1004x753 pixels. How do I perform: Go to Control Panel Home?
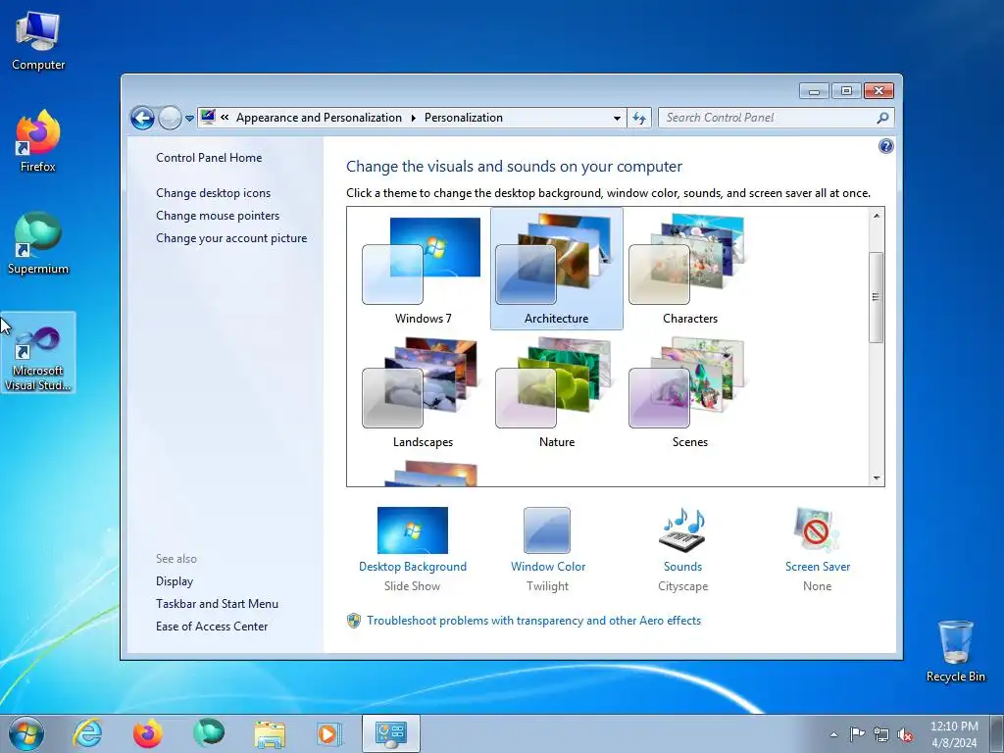(x=209, y=158)
